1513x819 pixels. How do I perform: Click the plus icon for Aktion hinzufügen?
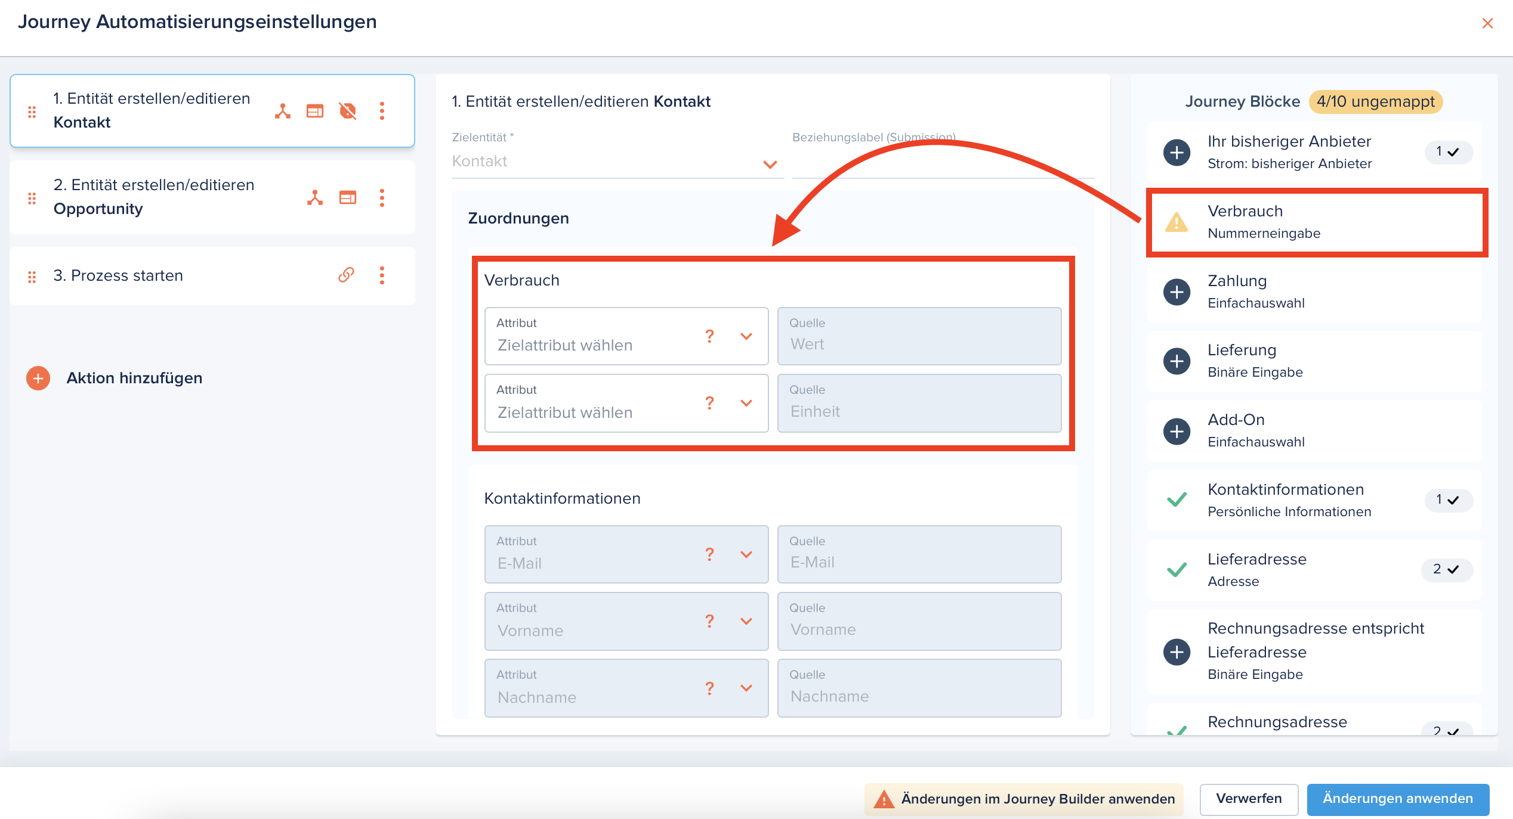coord(38,379)
